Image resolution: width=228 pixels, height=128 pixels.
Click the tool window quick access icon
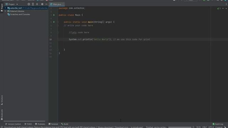coord(2,127)
